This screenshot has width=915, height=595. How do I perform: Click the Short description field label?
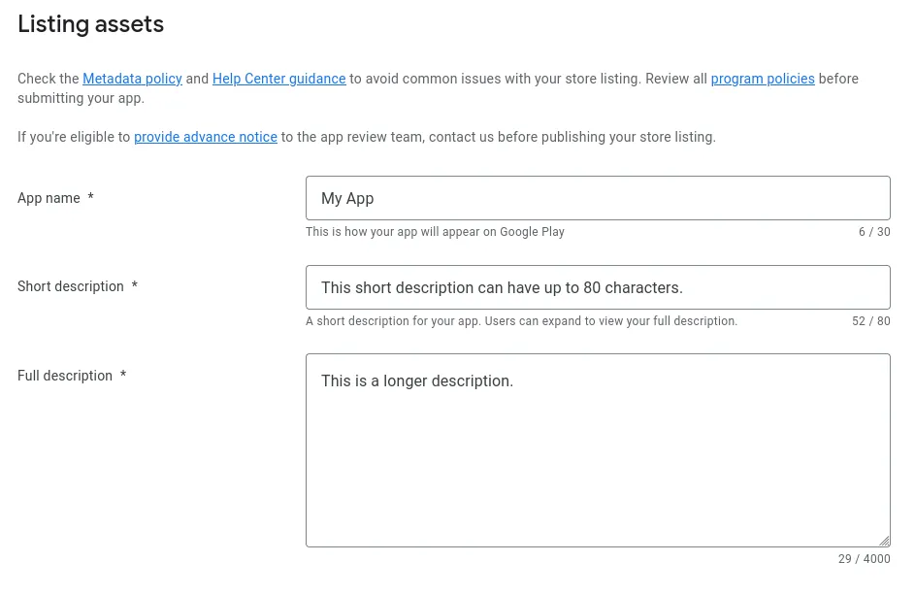click(x=70, y=286)
